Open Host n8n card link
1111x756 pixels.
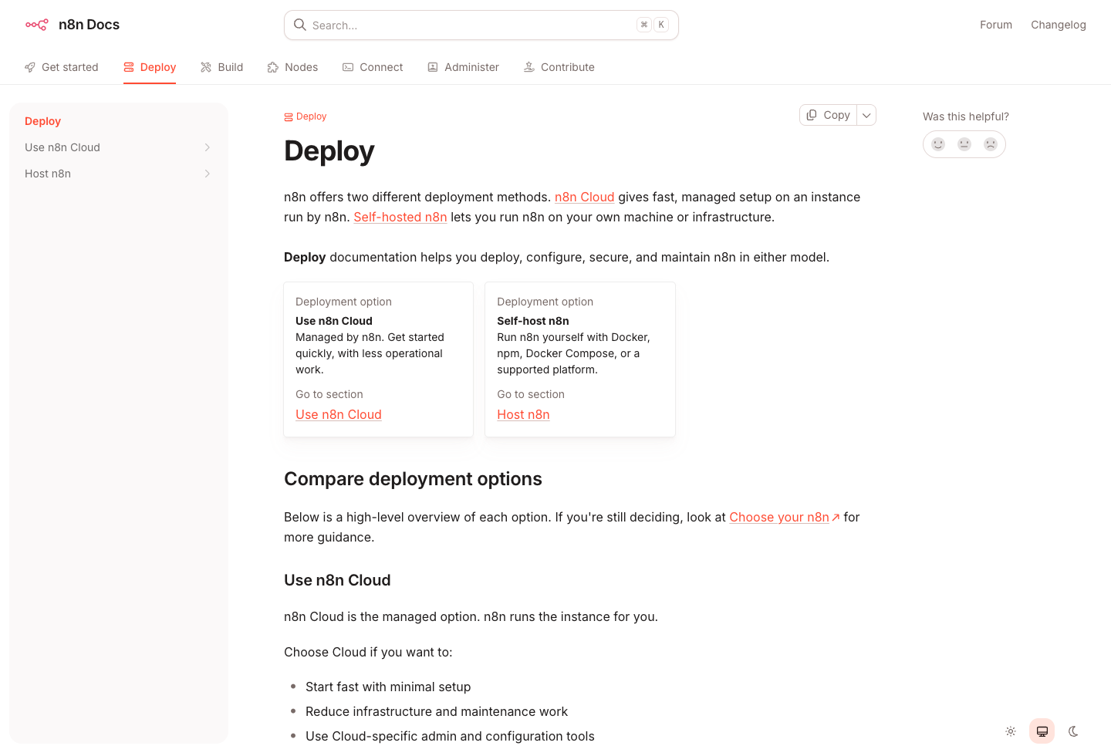click(x=523, y=414)
